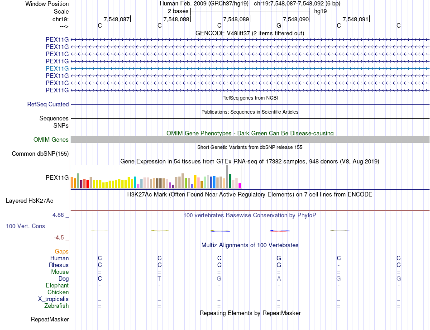Click the A base in the Dog row
The height and width of the screenshot is (330, 430).
coord(279,279)
